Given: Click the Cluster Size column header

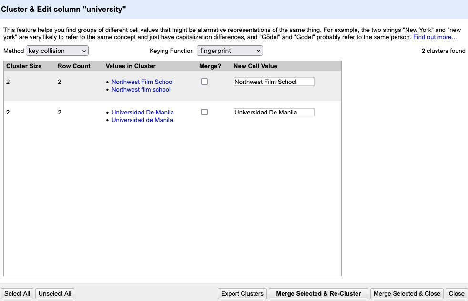Looking at the screenshot, I should point(24,66).
